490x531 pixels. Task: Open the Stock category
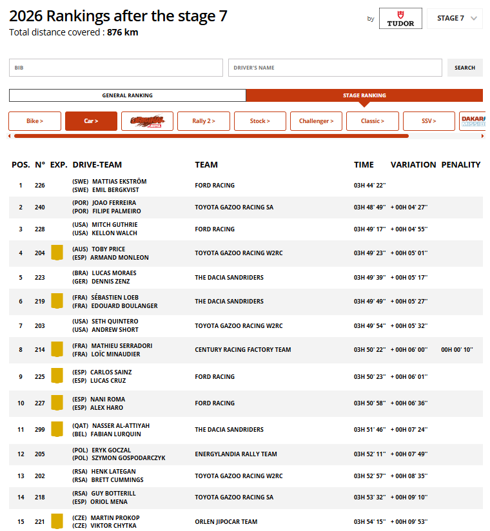(x=260, y=121)
